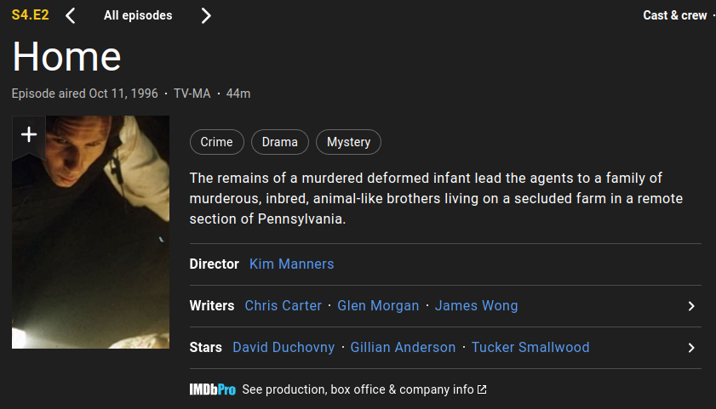Open writer Glen Morgan's page
716x409 pixels.
click(x=378, y=305)
